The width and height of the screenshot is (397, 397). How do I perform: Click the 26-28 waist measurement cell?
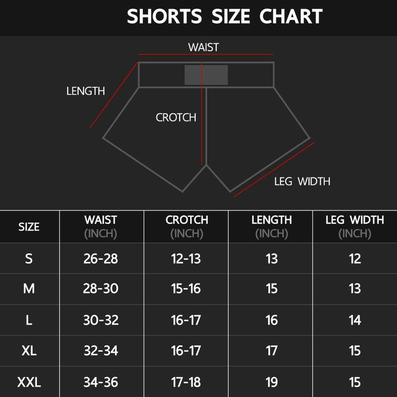[101, 259]
